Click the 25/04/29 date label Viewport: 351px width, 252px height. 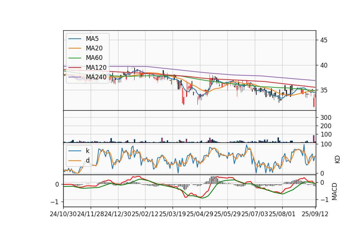pos(200,214)
